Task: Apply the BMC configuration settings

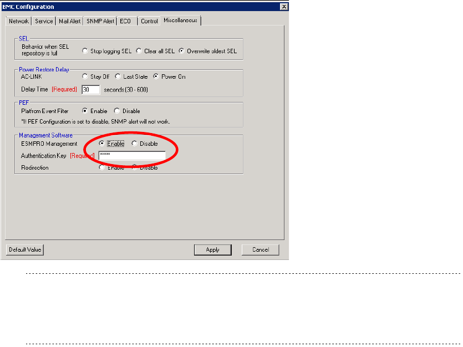Action: coord(212,249)
